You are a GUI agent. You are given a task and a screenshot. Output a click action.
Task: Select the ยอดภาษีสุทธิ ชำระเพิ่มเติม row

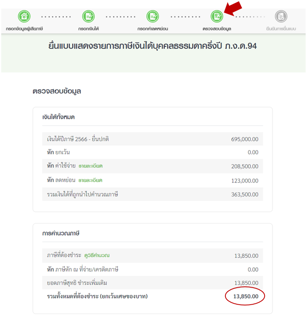click(153, 283)
